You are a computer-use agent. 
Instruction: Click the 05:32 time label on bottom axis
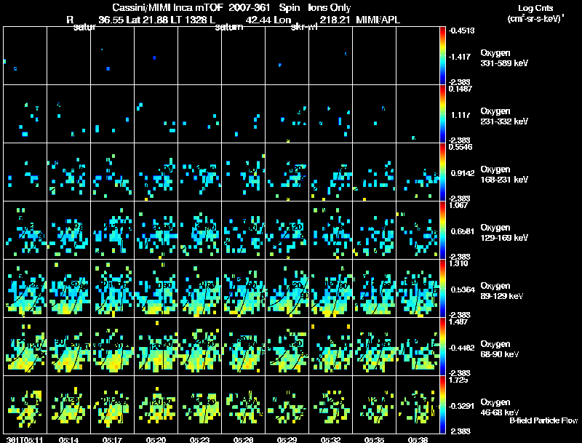(331, 440)
